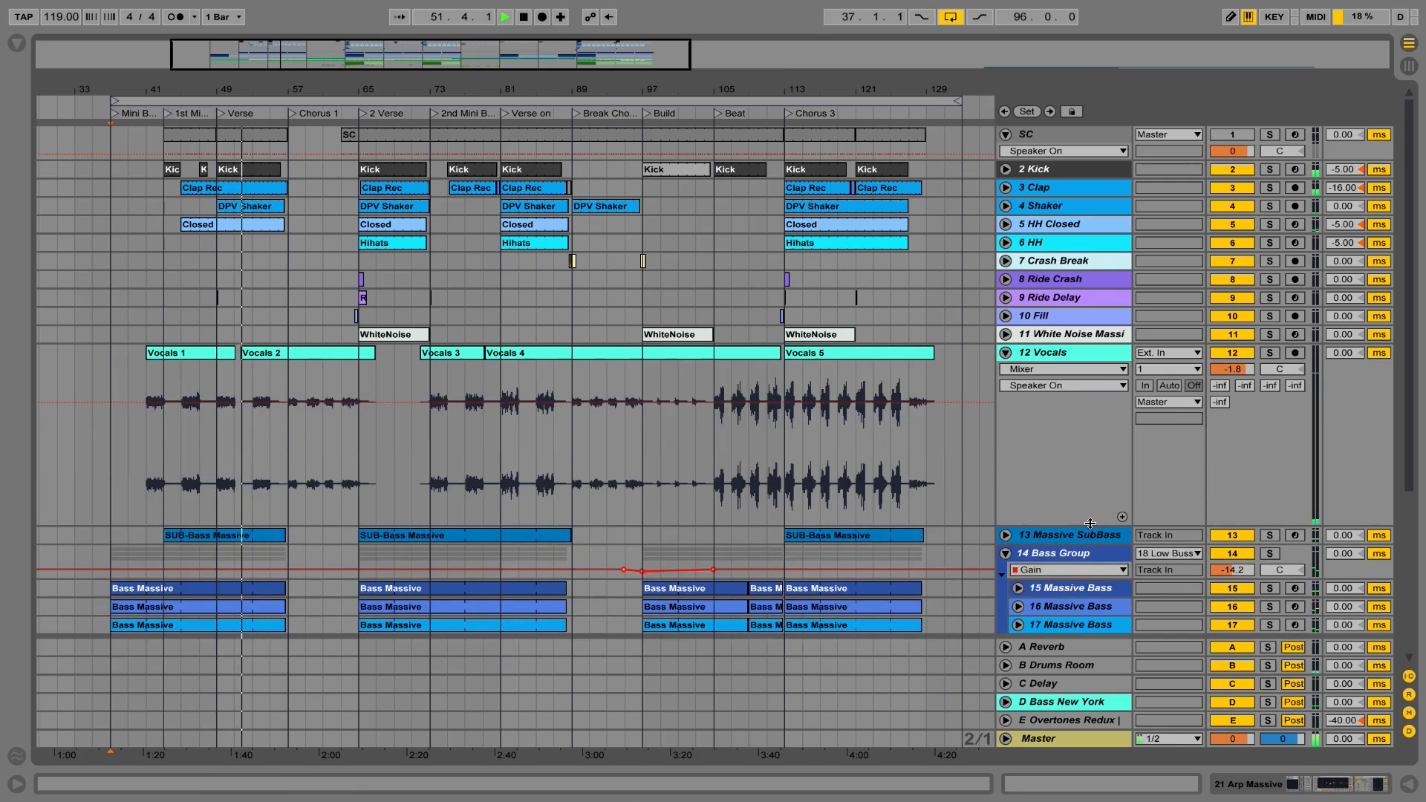Click the Play button in transport

(x=505, y=16)
